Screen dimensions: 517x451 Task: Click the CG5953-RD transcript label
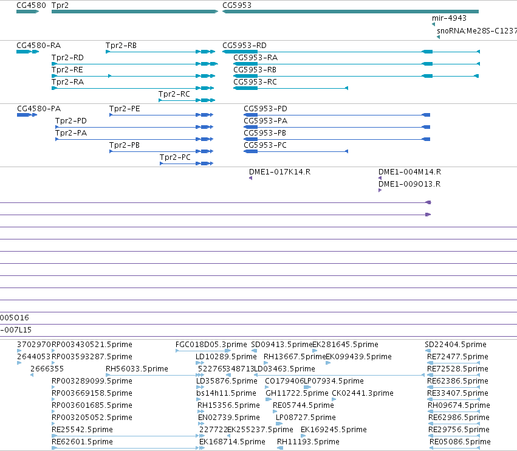click(x=244, y=46)
